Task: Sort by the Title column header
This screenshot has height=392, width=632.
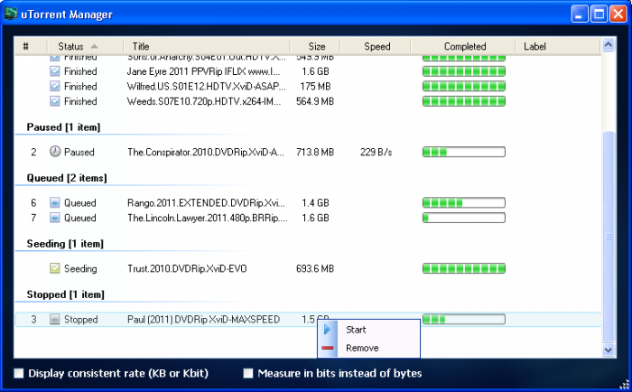Action: [x=207, y=46]
